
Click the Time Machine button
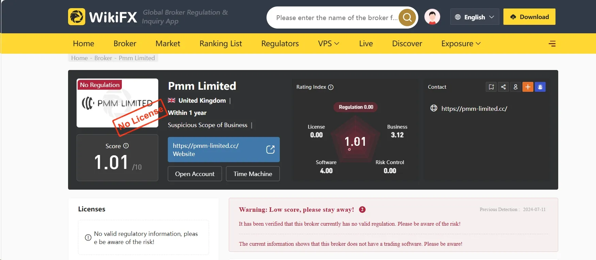tap(253, 174)
